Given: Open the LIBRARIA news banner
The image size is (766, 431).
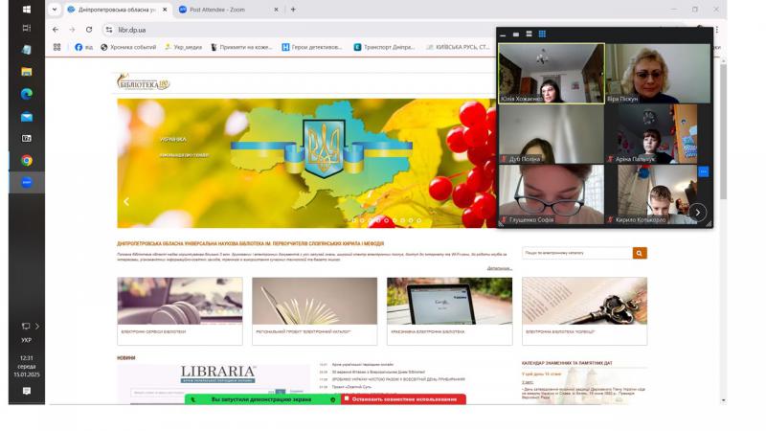Looking at the screenshot, I should coord(214,384).
